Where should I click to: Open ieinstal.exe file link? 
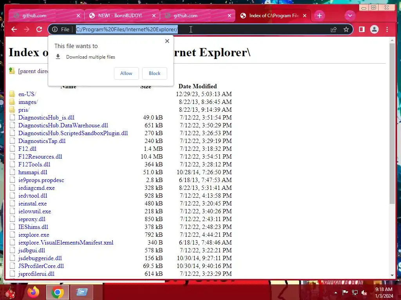pyautogui.click(x=33, y=204)
